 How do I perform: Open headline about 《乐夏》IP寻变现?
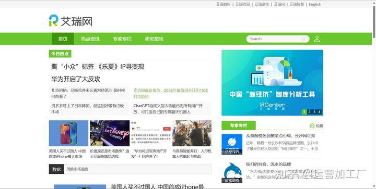pos(98,67)
